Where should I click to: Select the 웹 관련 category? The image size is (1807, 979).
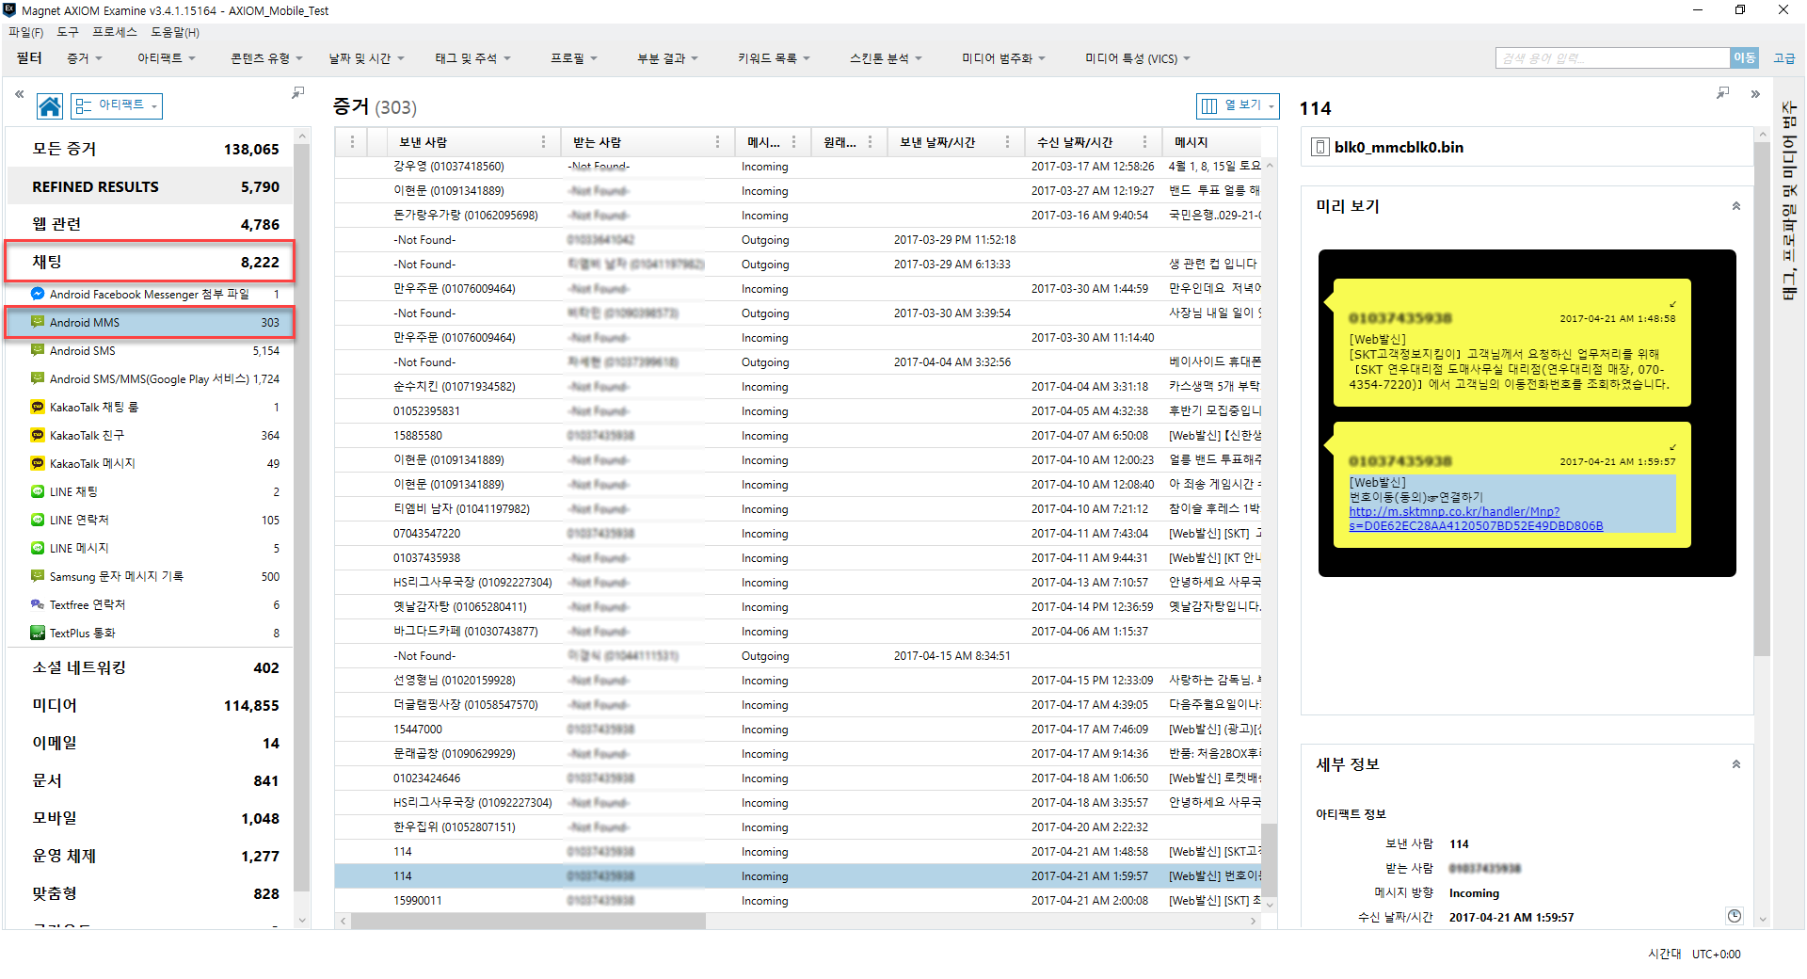(151, 224)
